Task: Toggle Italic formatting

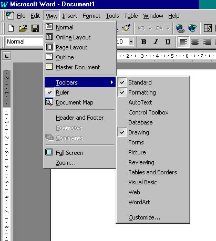Action: (156, 42)
